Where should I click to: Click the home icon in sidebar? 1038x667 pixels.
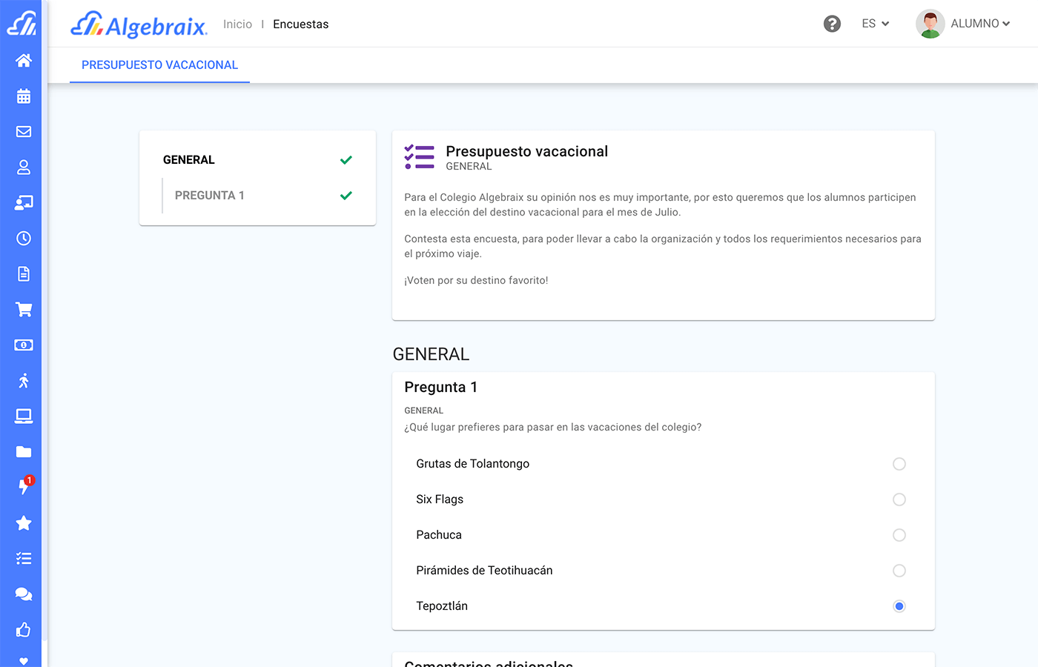pos(24,61)
